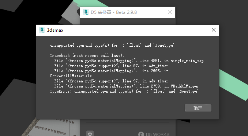Viewport: 248px width, 136px height.
Task: Close the D5 转换器 Beta window
Action: [x=170, y=12]
